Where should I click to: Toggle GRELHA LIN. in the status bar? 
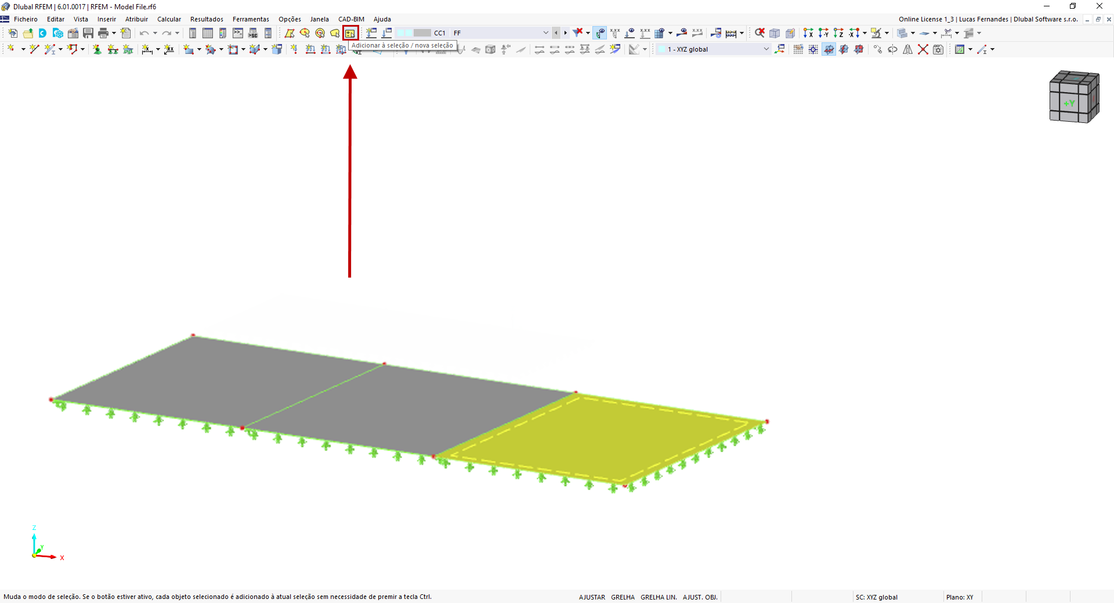659,597
